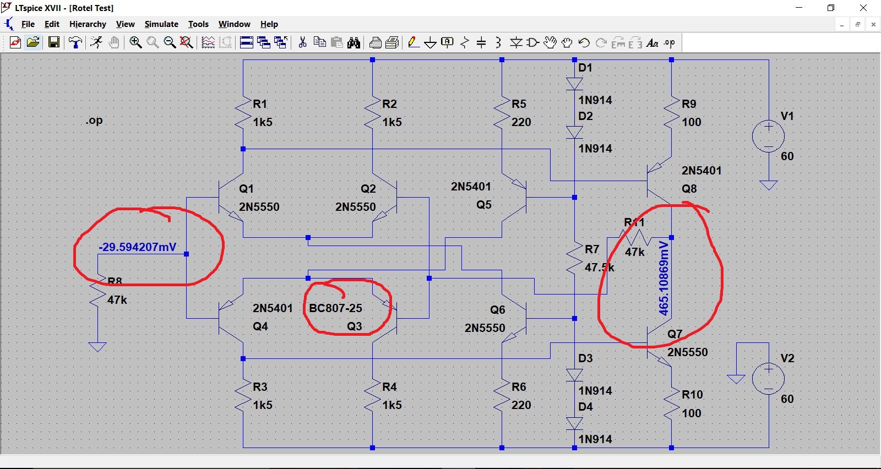This screenshot has height=469, width=881.
Task: Click the Pan magnifier icon
Action: point(153,42)
